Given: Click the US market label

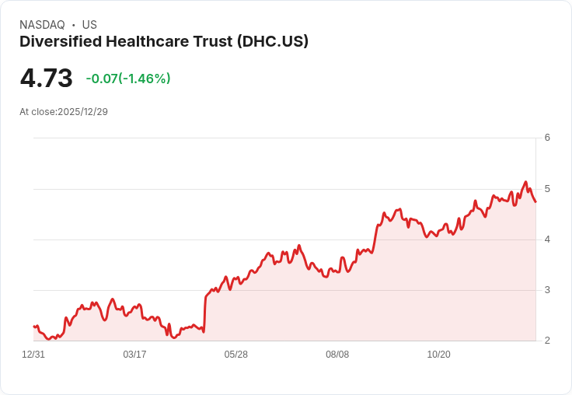Looking at the screenshot, I should (x=89, y=25).
